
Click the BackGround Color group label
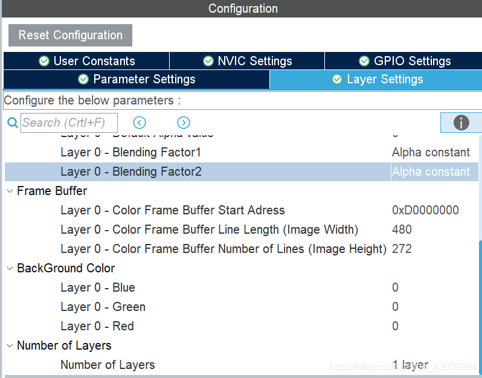click(66, 268)
